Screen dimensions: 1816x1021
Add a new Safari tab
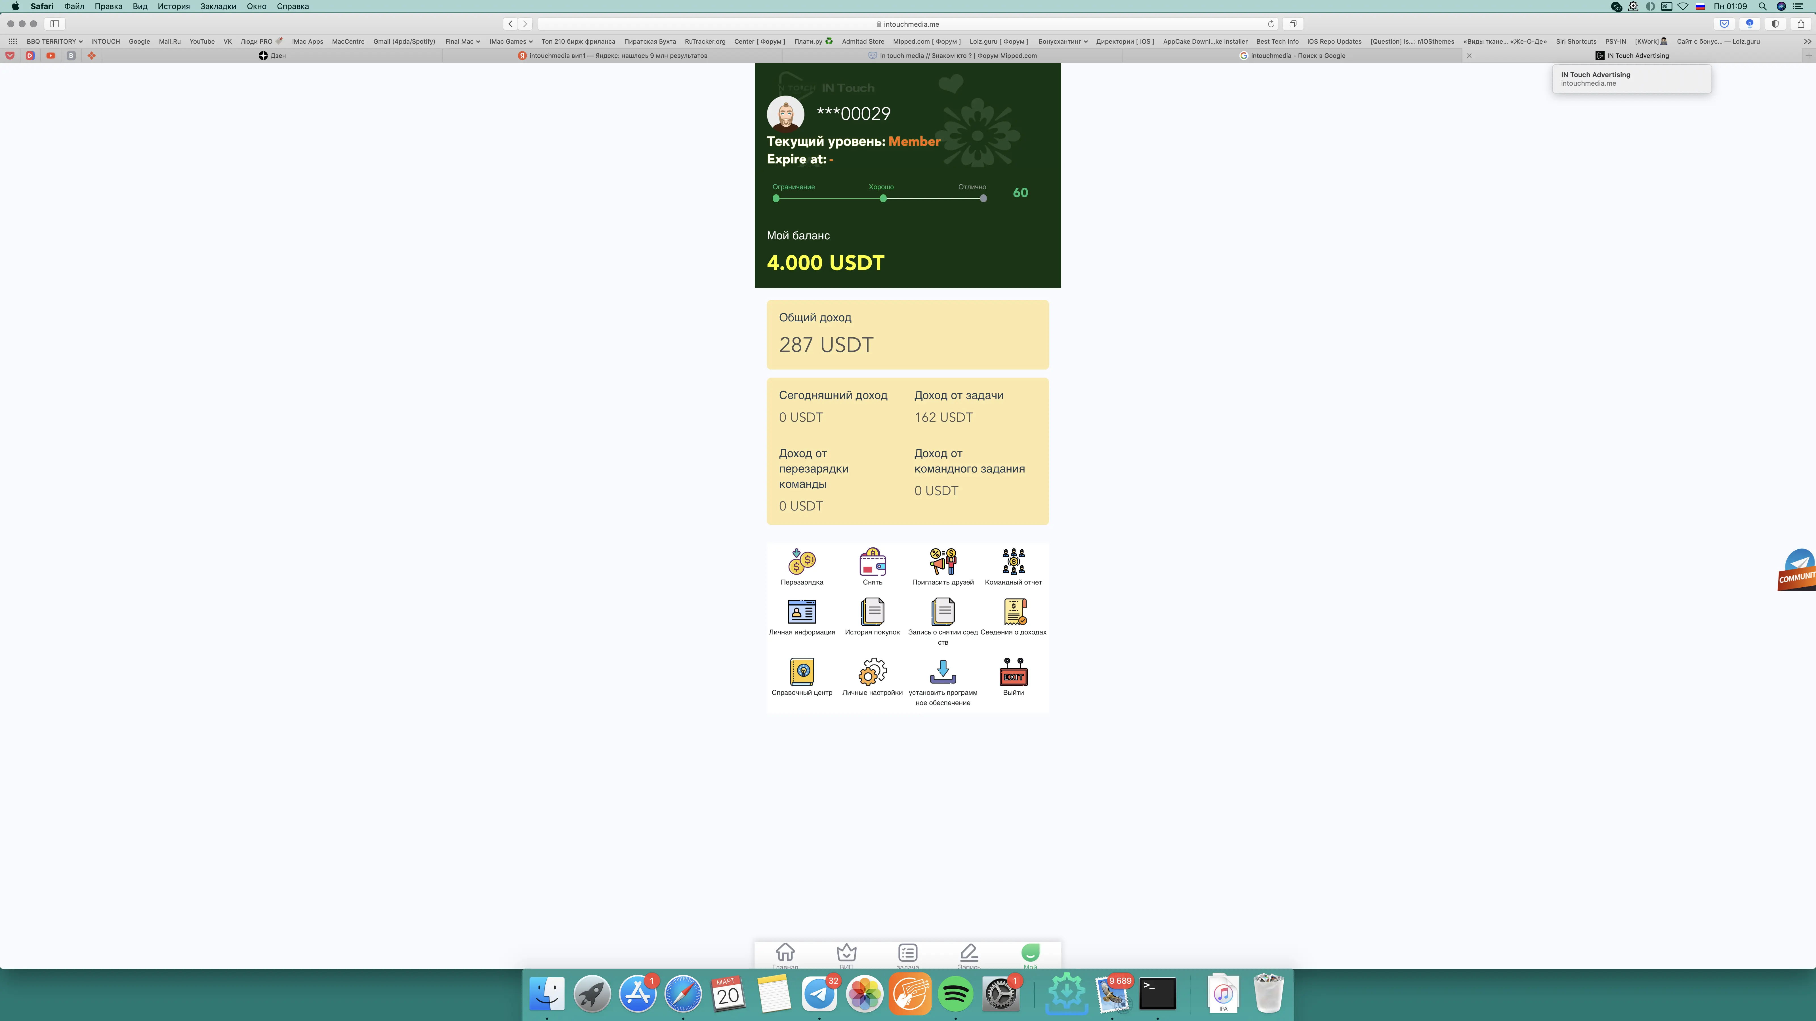click(1808, 56)
